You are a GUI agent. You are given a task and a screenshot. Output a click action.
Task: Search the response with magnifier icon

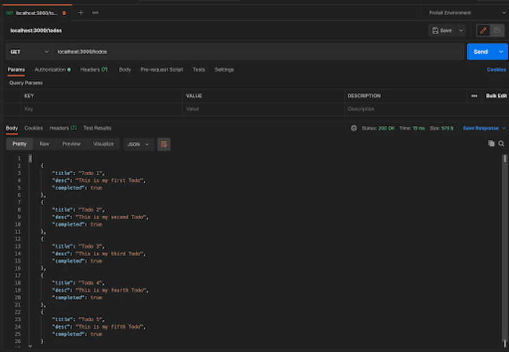pyautogui.click(x=501, y=144)
